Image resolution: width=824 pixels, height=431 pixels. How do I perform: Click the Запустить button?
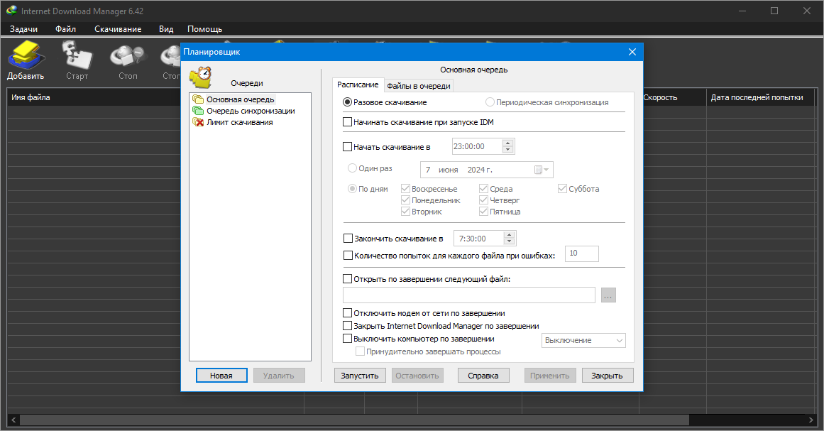[x=359, y=376]
